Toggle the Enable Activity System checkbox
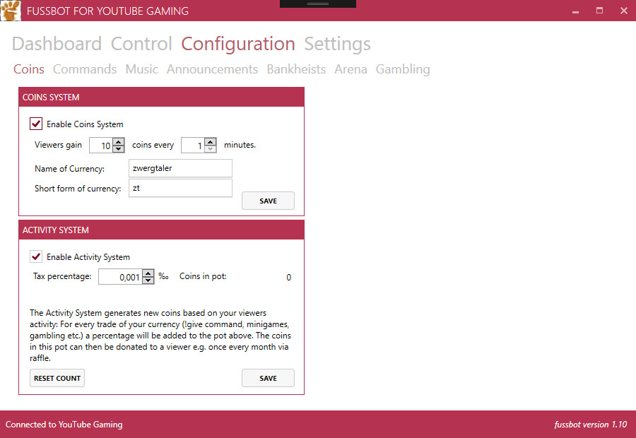Image resolution: width=636 pixels, height=438 pixels. 36,256
